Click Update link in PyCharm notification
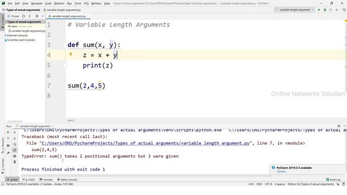Image resolution: width=347 pixels, height=195 pixels. (x=282, y=172)
